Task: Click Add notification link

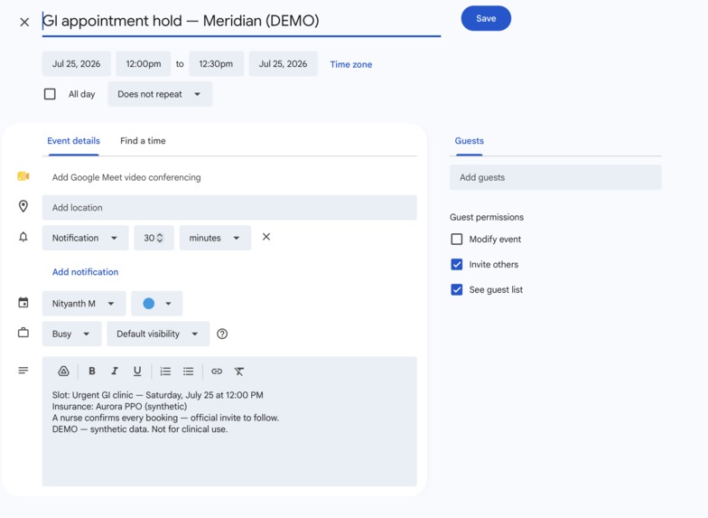Action: click(85, 271)
